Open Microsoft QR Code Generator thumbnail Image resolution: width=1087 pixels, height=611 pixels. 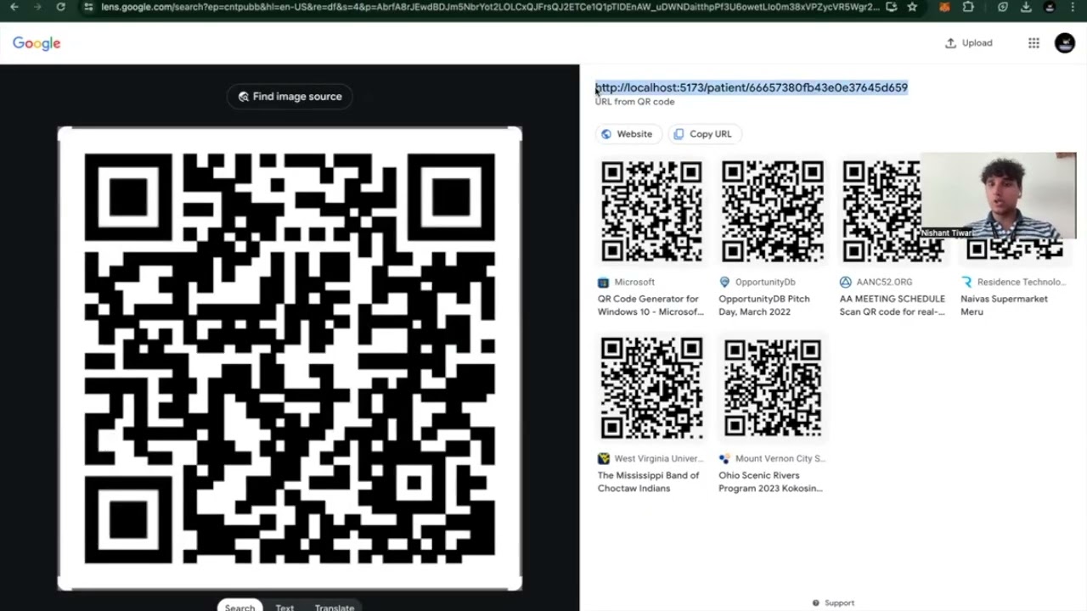651,211
